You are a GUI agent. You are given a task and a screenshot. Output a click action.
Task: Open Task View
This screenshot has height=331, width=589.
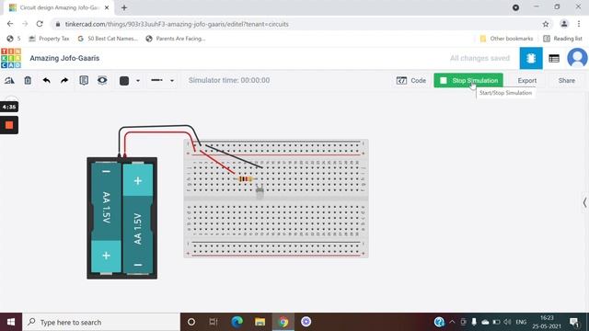pos(214,322)
